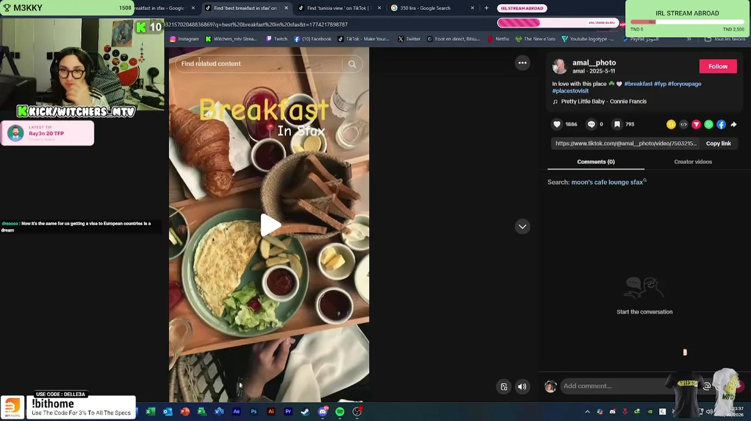
Task: Open the Netflix bookmark
Action: (x=498, y=39)
